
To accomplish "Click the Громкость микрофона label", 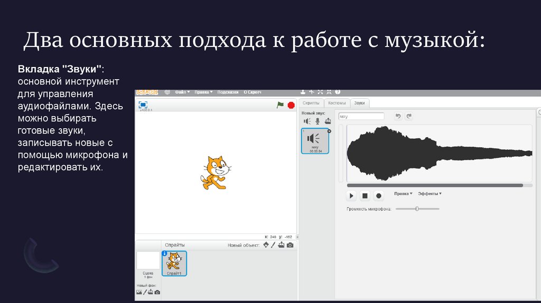I will point(369,209).
